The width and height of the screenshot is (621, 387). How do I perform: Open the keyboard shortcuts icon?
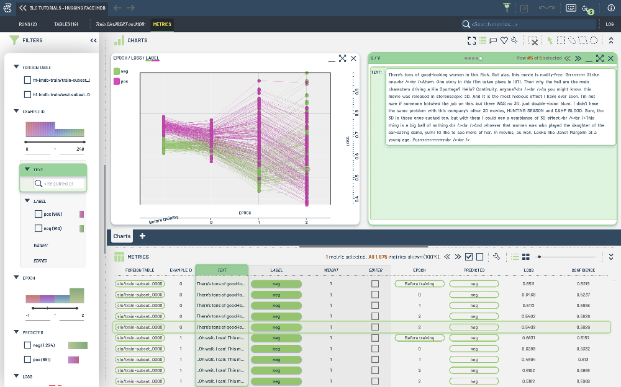click(x=571, y=8)
